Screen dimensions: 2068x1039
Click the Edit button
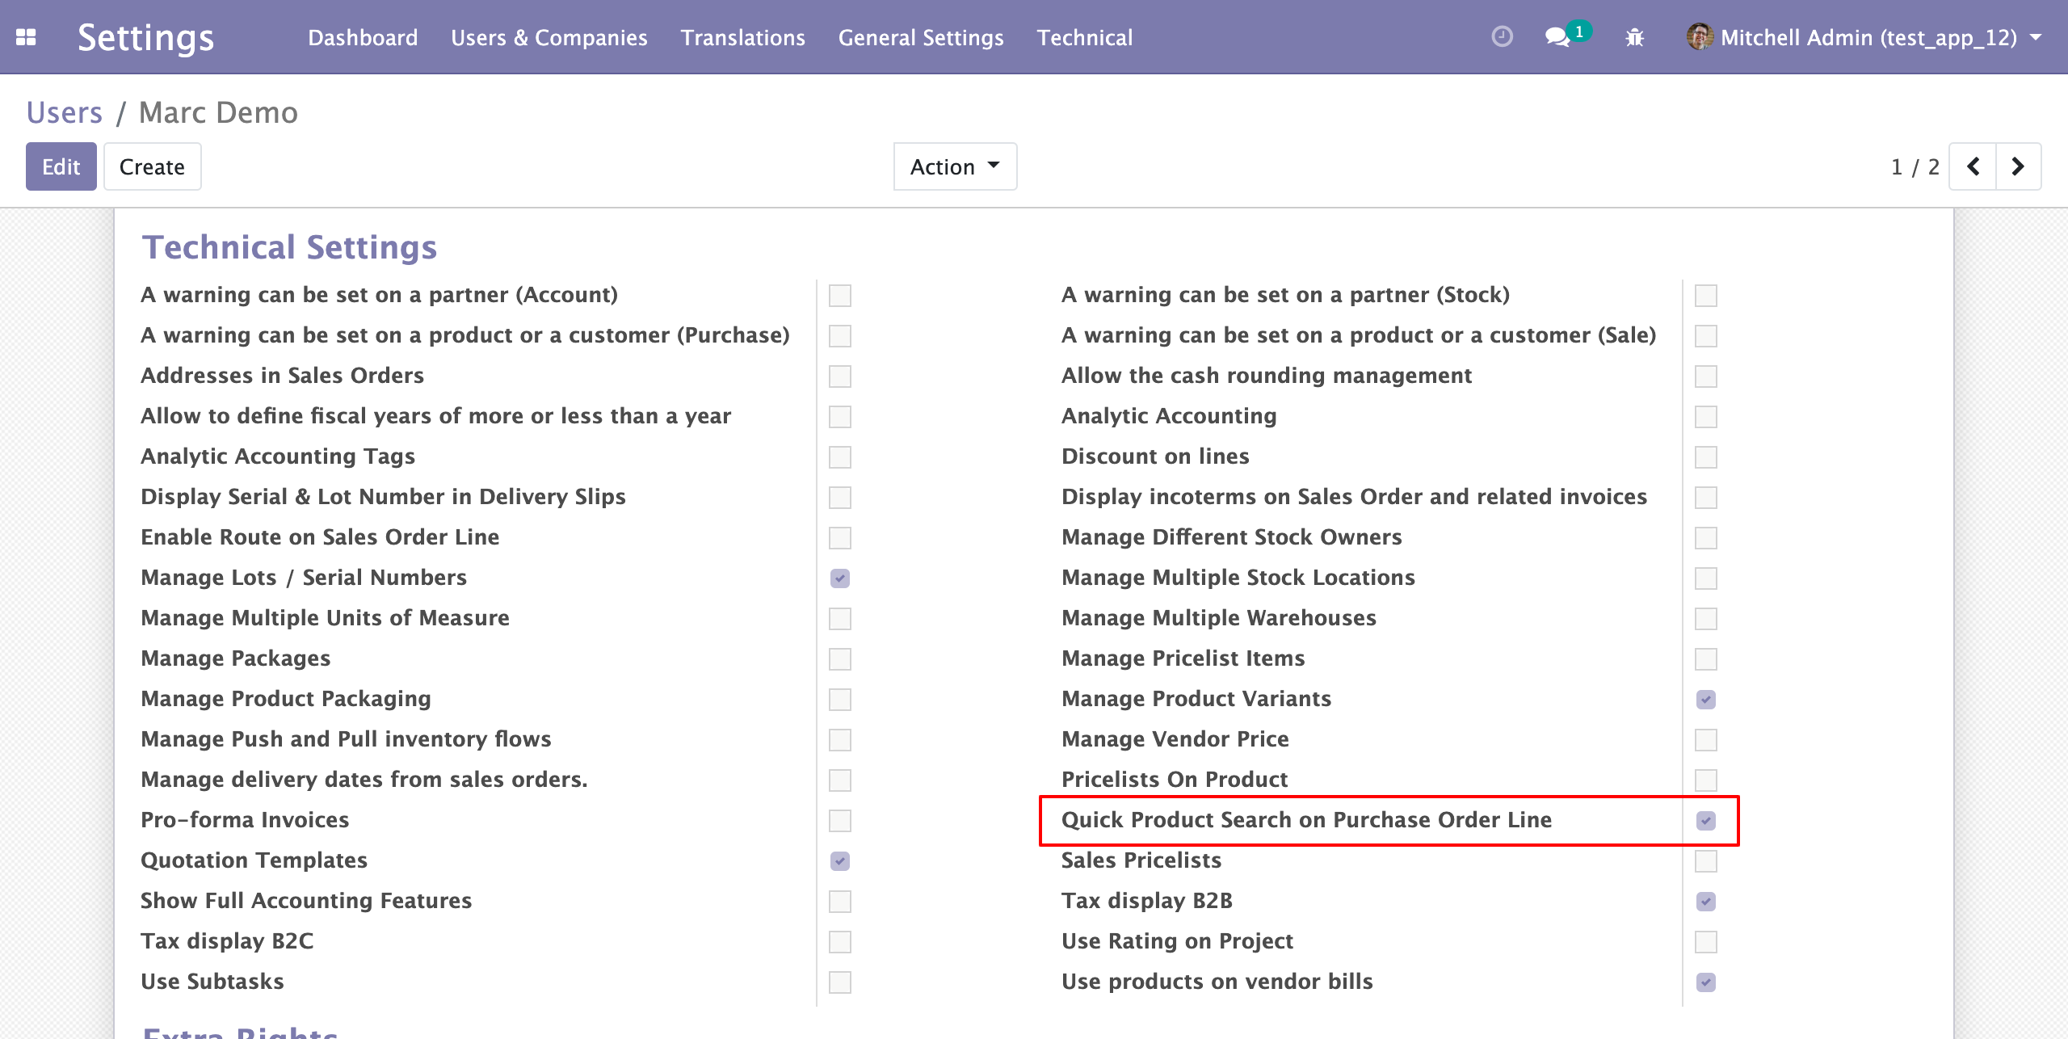(x=61, y=166)
